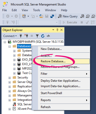Click the Open File folder icon
Image resolution: width=96 pixels, height=114 pixels.
pos(41,16)
